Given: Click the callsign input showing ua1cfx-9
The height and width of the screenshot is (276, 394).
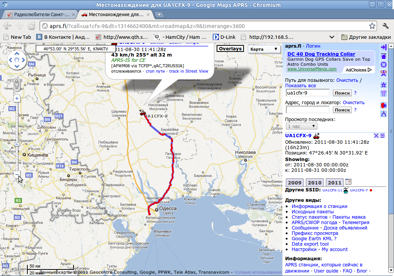Looking at the screenshot, I should pyautogui.click(x=307, y=93).
